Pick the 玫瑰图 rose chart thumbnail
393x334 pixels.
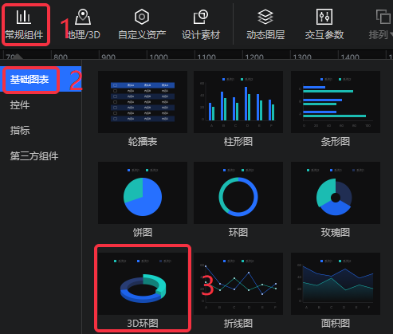[x=336, y=193]
